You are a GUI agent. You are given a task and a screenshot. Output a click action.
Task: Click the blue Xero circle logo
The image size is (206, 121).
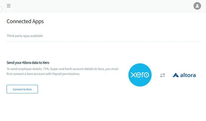click(140, 75)
